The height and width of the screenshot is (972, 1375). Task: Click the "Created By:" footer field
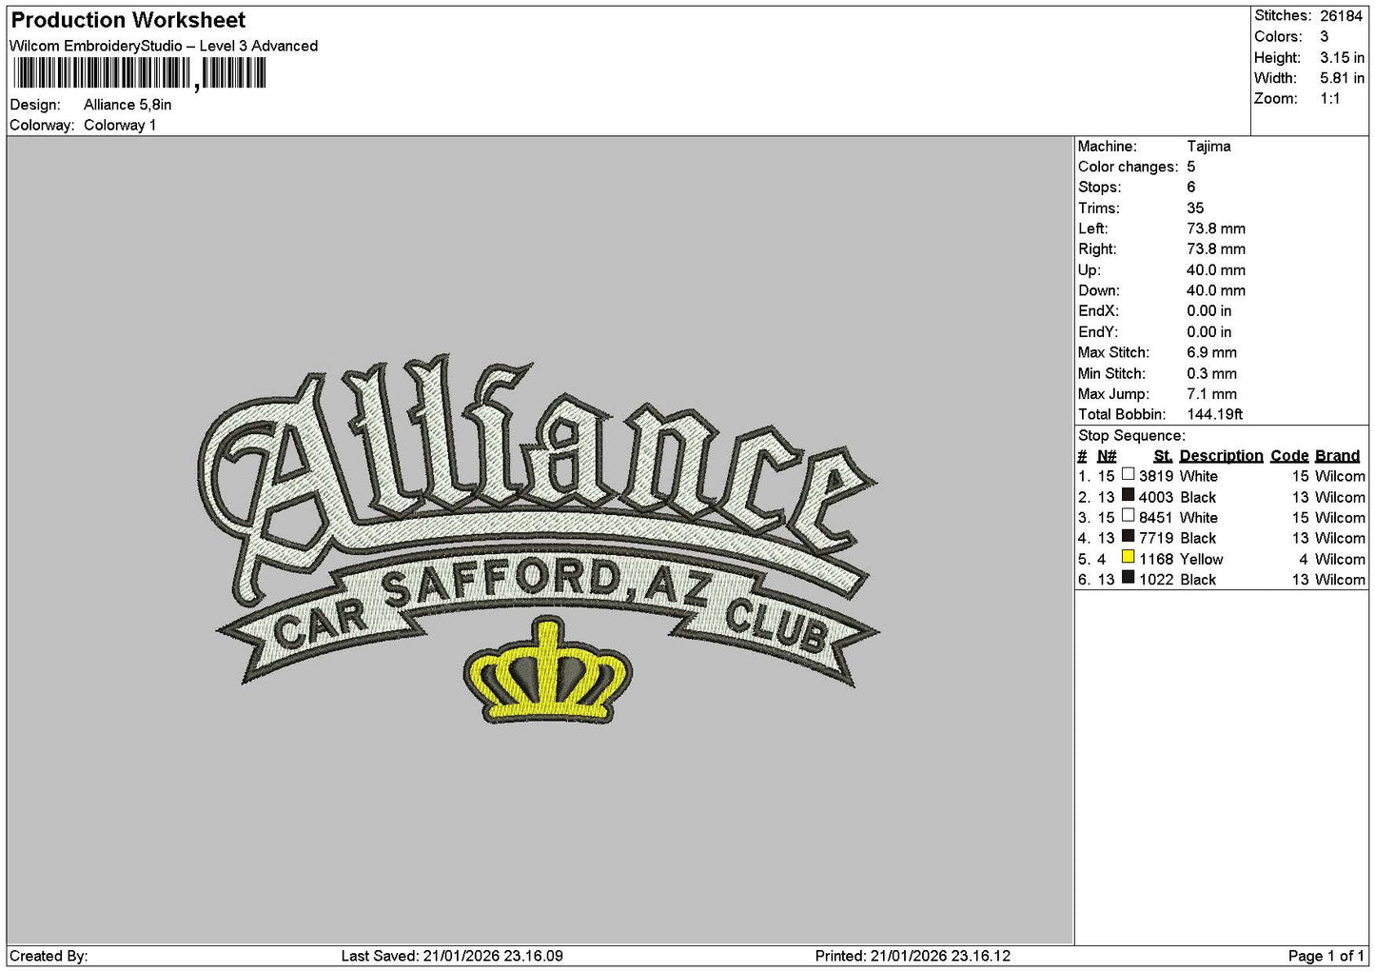[x=49, y=956]
